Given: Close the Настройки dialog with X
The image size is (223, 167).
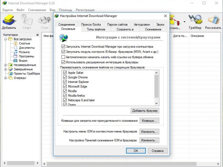Looking at the screenshot, I should [x=165, y=16].
